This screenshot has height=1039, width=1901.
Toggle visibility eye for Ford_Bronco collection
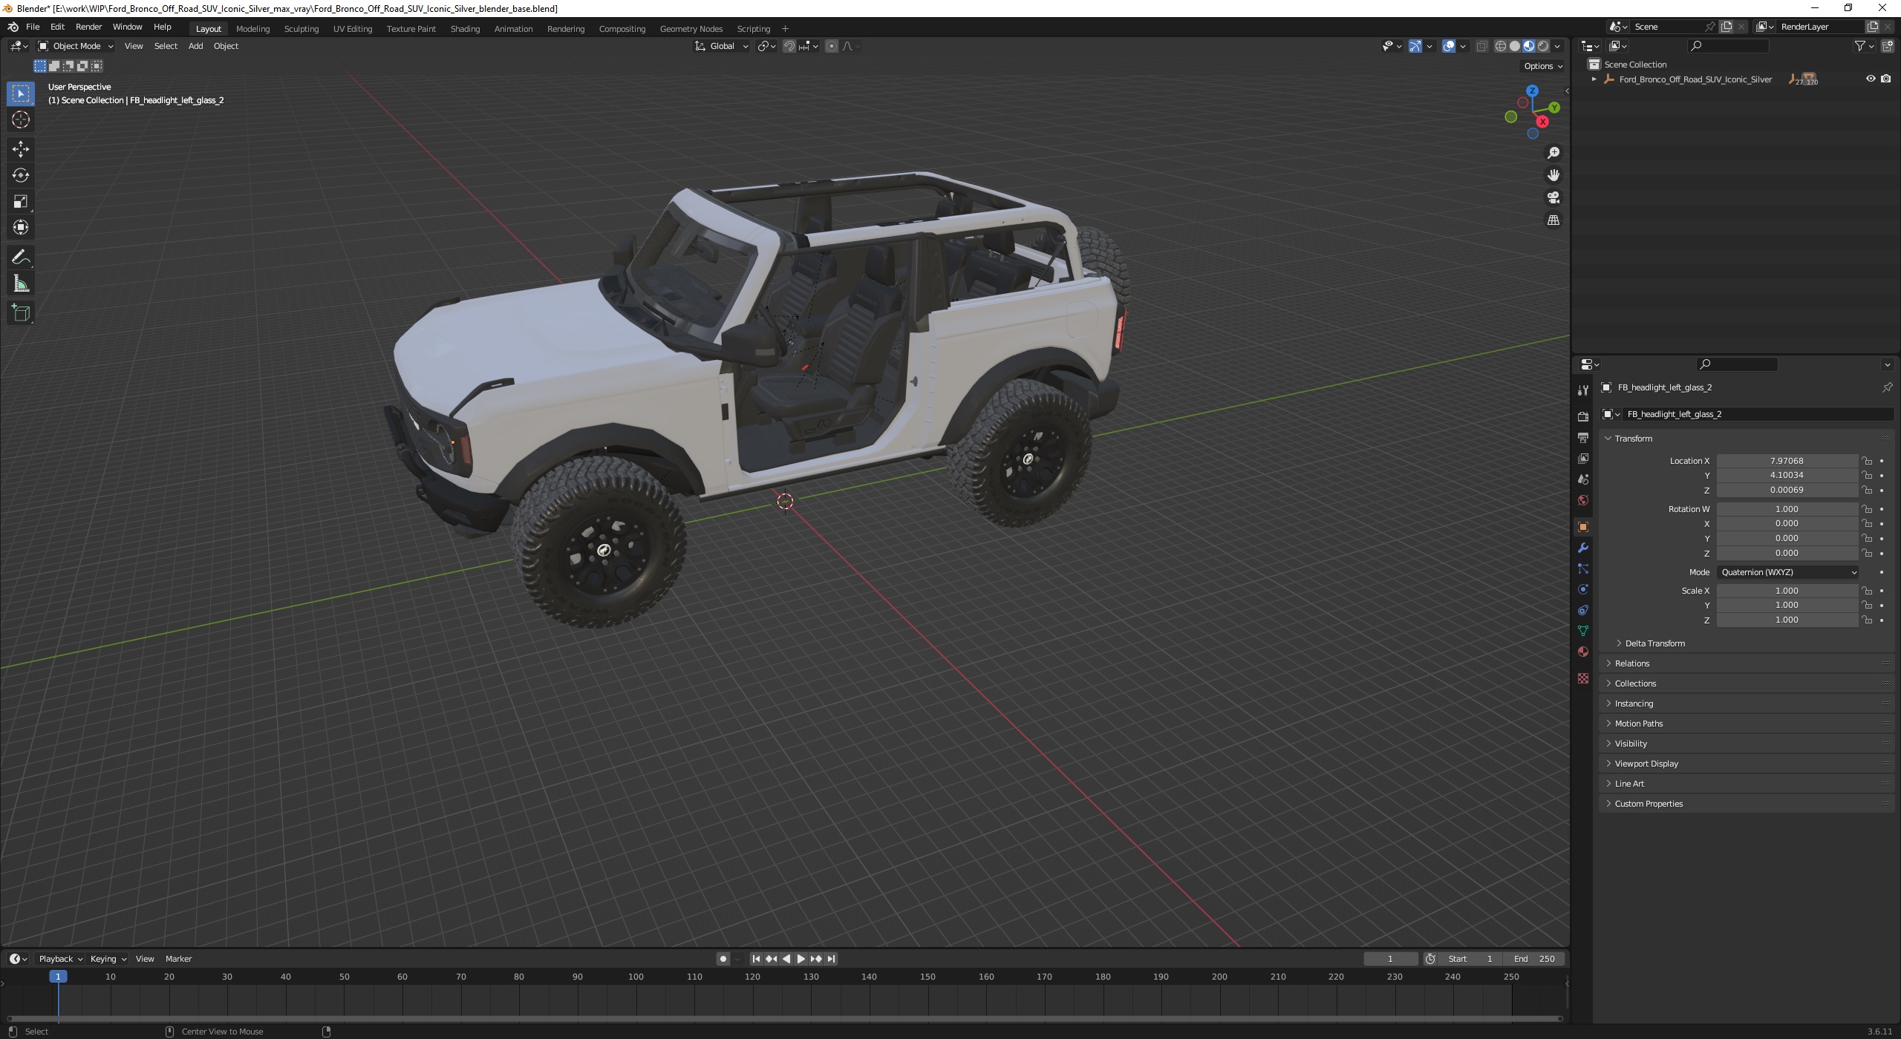tap(1871, 79)
